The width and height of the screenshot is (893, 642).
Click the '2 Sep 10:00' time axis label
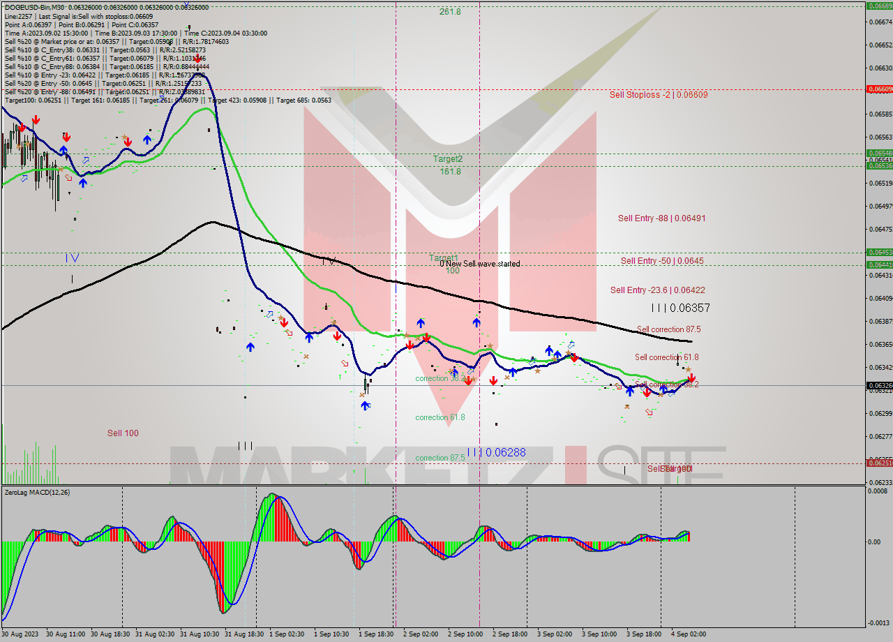click(465, 634)
